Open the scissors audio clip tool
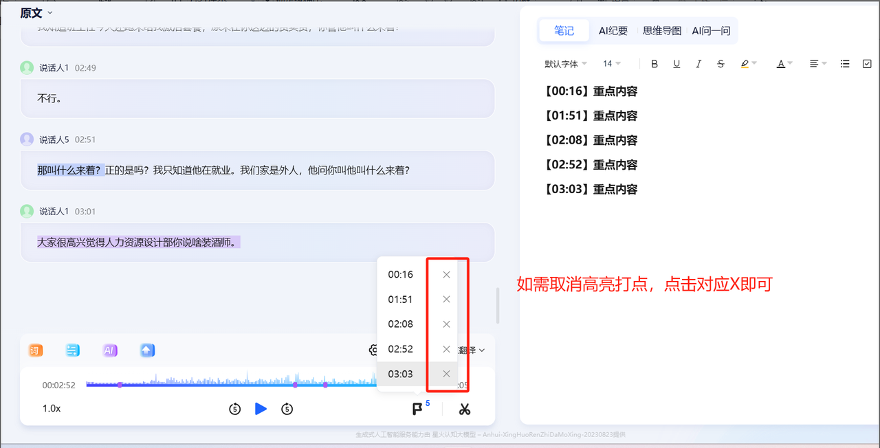880x448 pixels. (465, 410)
